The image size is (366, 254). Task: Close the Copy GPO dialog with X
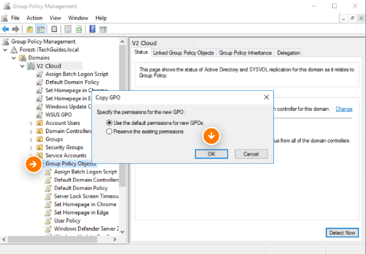tap(266, 97)
